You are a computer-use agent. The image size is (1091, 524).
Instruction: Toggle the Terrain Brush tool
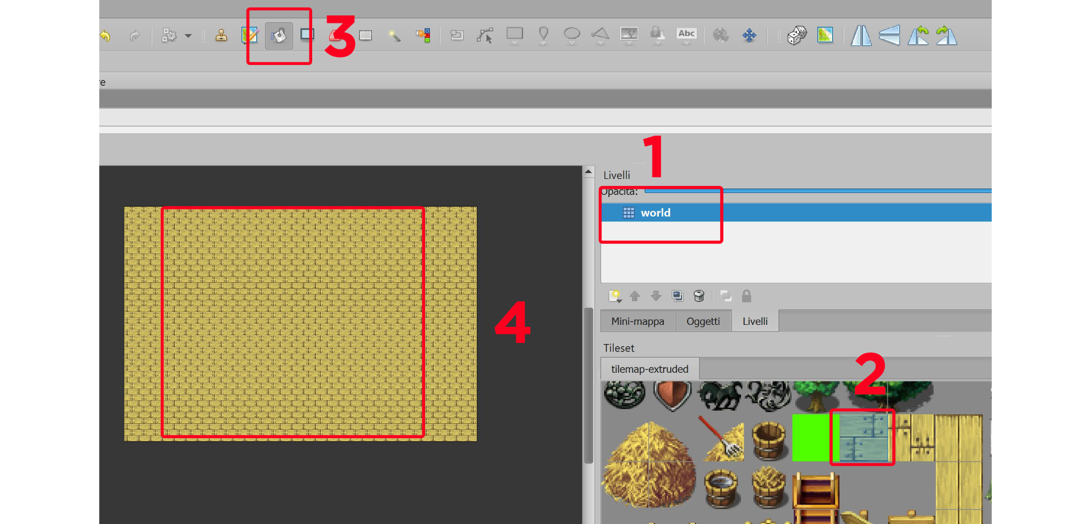point(249,36)
